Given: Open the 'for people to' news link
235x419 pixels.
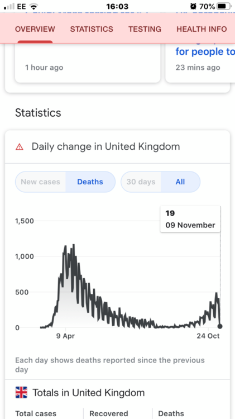Looking at the screenshot, I should point(205,51).
